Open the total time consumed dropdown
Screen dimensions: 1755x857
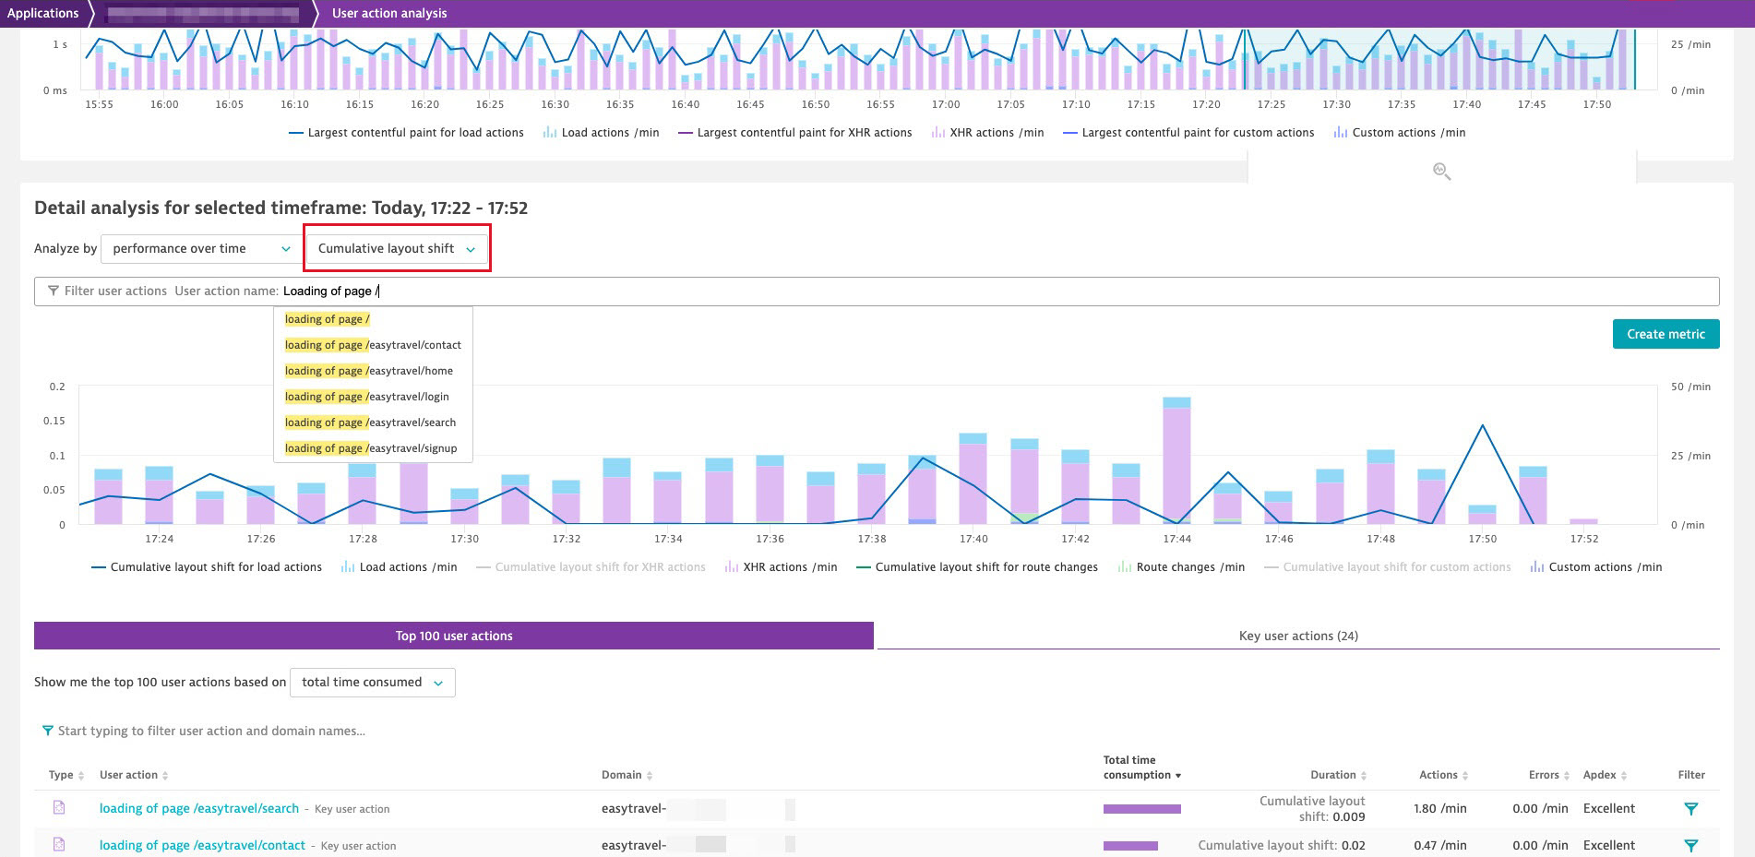[x=372, y=683]
